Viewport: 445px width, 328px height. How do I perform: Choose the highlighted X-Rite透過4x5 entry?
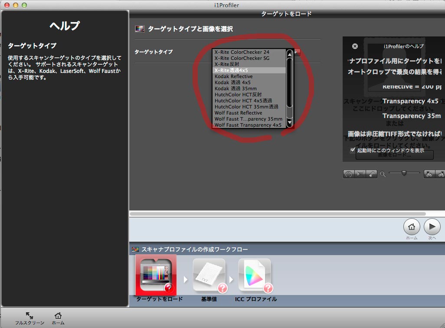pos(249,70)
